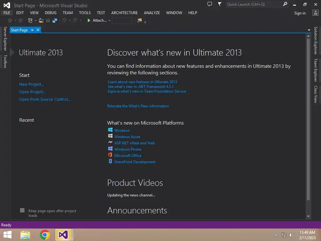Click Visual Studio icon on the taskbar
The image size is (321, 241).
point(63,235)
